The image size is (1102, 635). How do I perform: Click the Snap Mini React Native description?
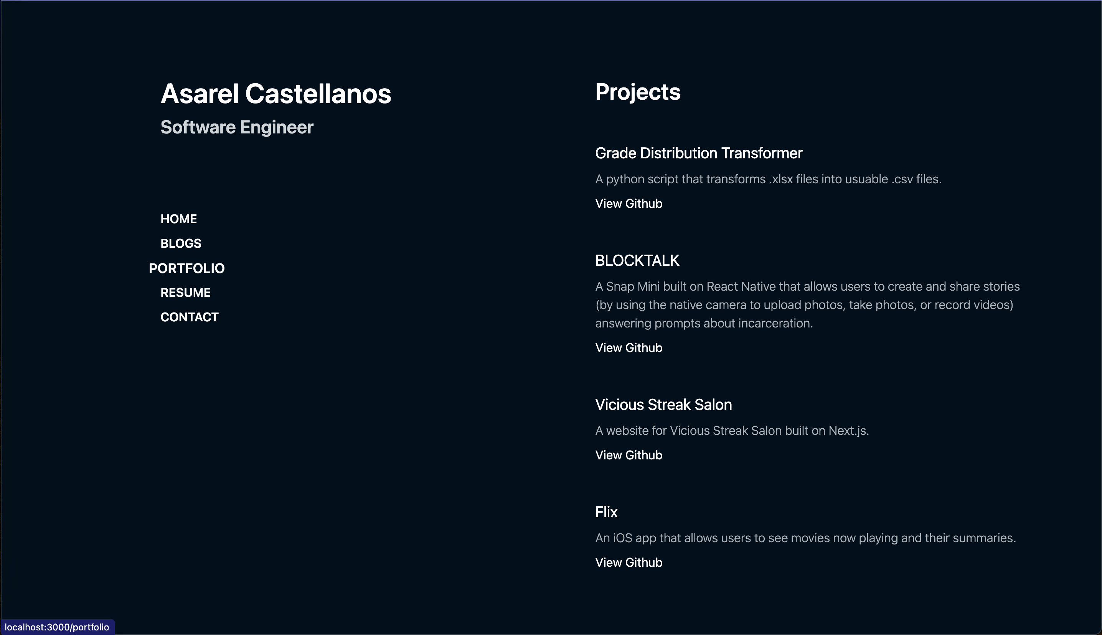click(808, 304)
